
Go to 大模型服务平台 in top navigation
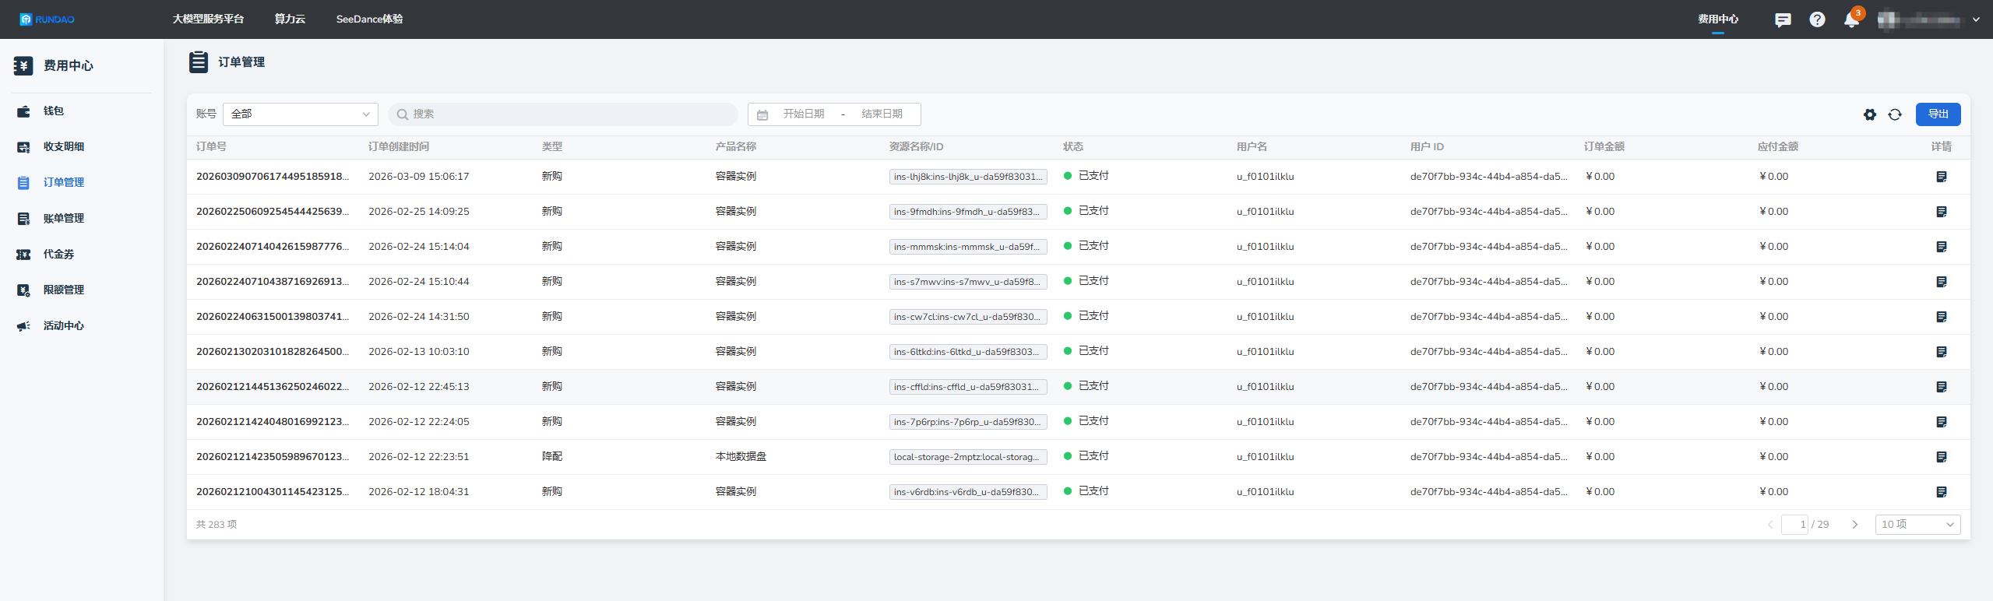coord(208,19)
